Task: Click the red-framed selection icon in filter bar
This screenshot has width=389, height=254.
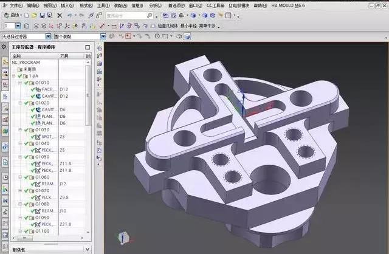Action: click(128, 36)
